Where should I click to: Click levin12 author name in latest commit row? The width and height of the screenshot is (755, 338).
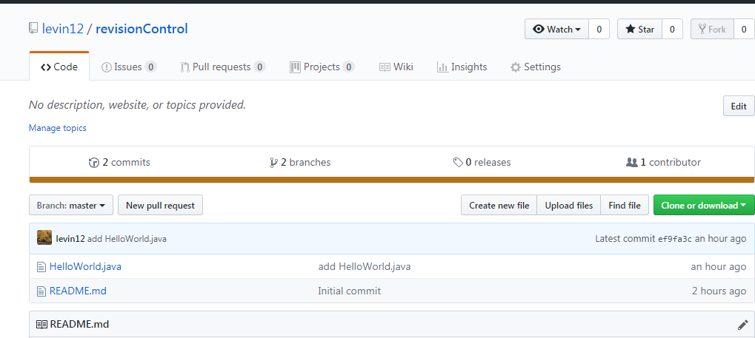tap(70, 238)
